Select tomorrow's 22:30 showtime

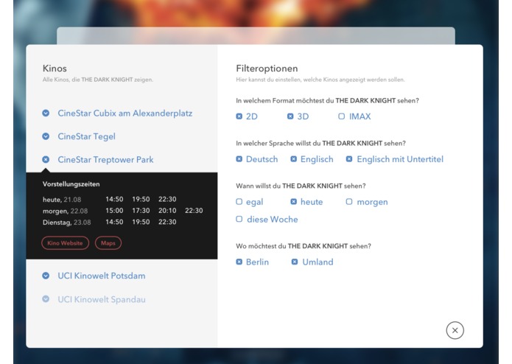point(194,211)
